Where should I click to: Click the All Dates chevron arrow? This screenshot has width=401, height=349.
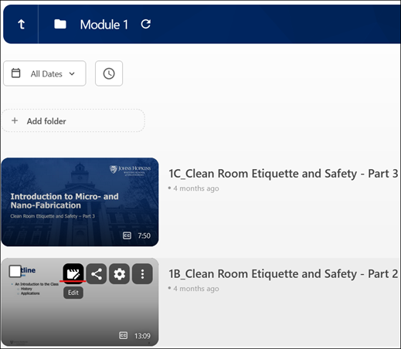72,74
